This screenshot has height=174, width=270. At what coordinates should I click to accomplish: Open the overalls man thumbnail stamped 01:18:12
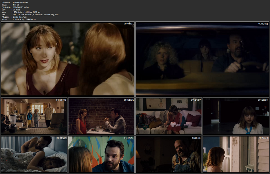point(169,154)
